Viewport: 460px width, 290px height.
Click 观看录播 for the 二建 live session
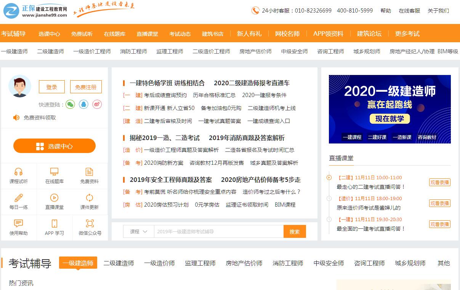439,182
